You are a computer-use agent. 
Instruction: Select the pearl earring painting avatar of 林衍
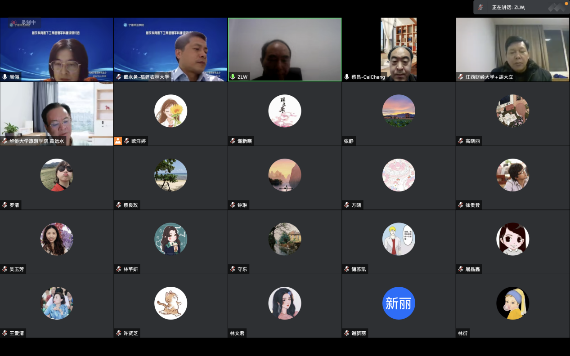click(512, 303)
